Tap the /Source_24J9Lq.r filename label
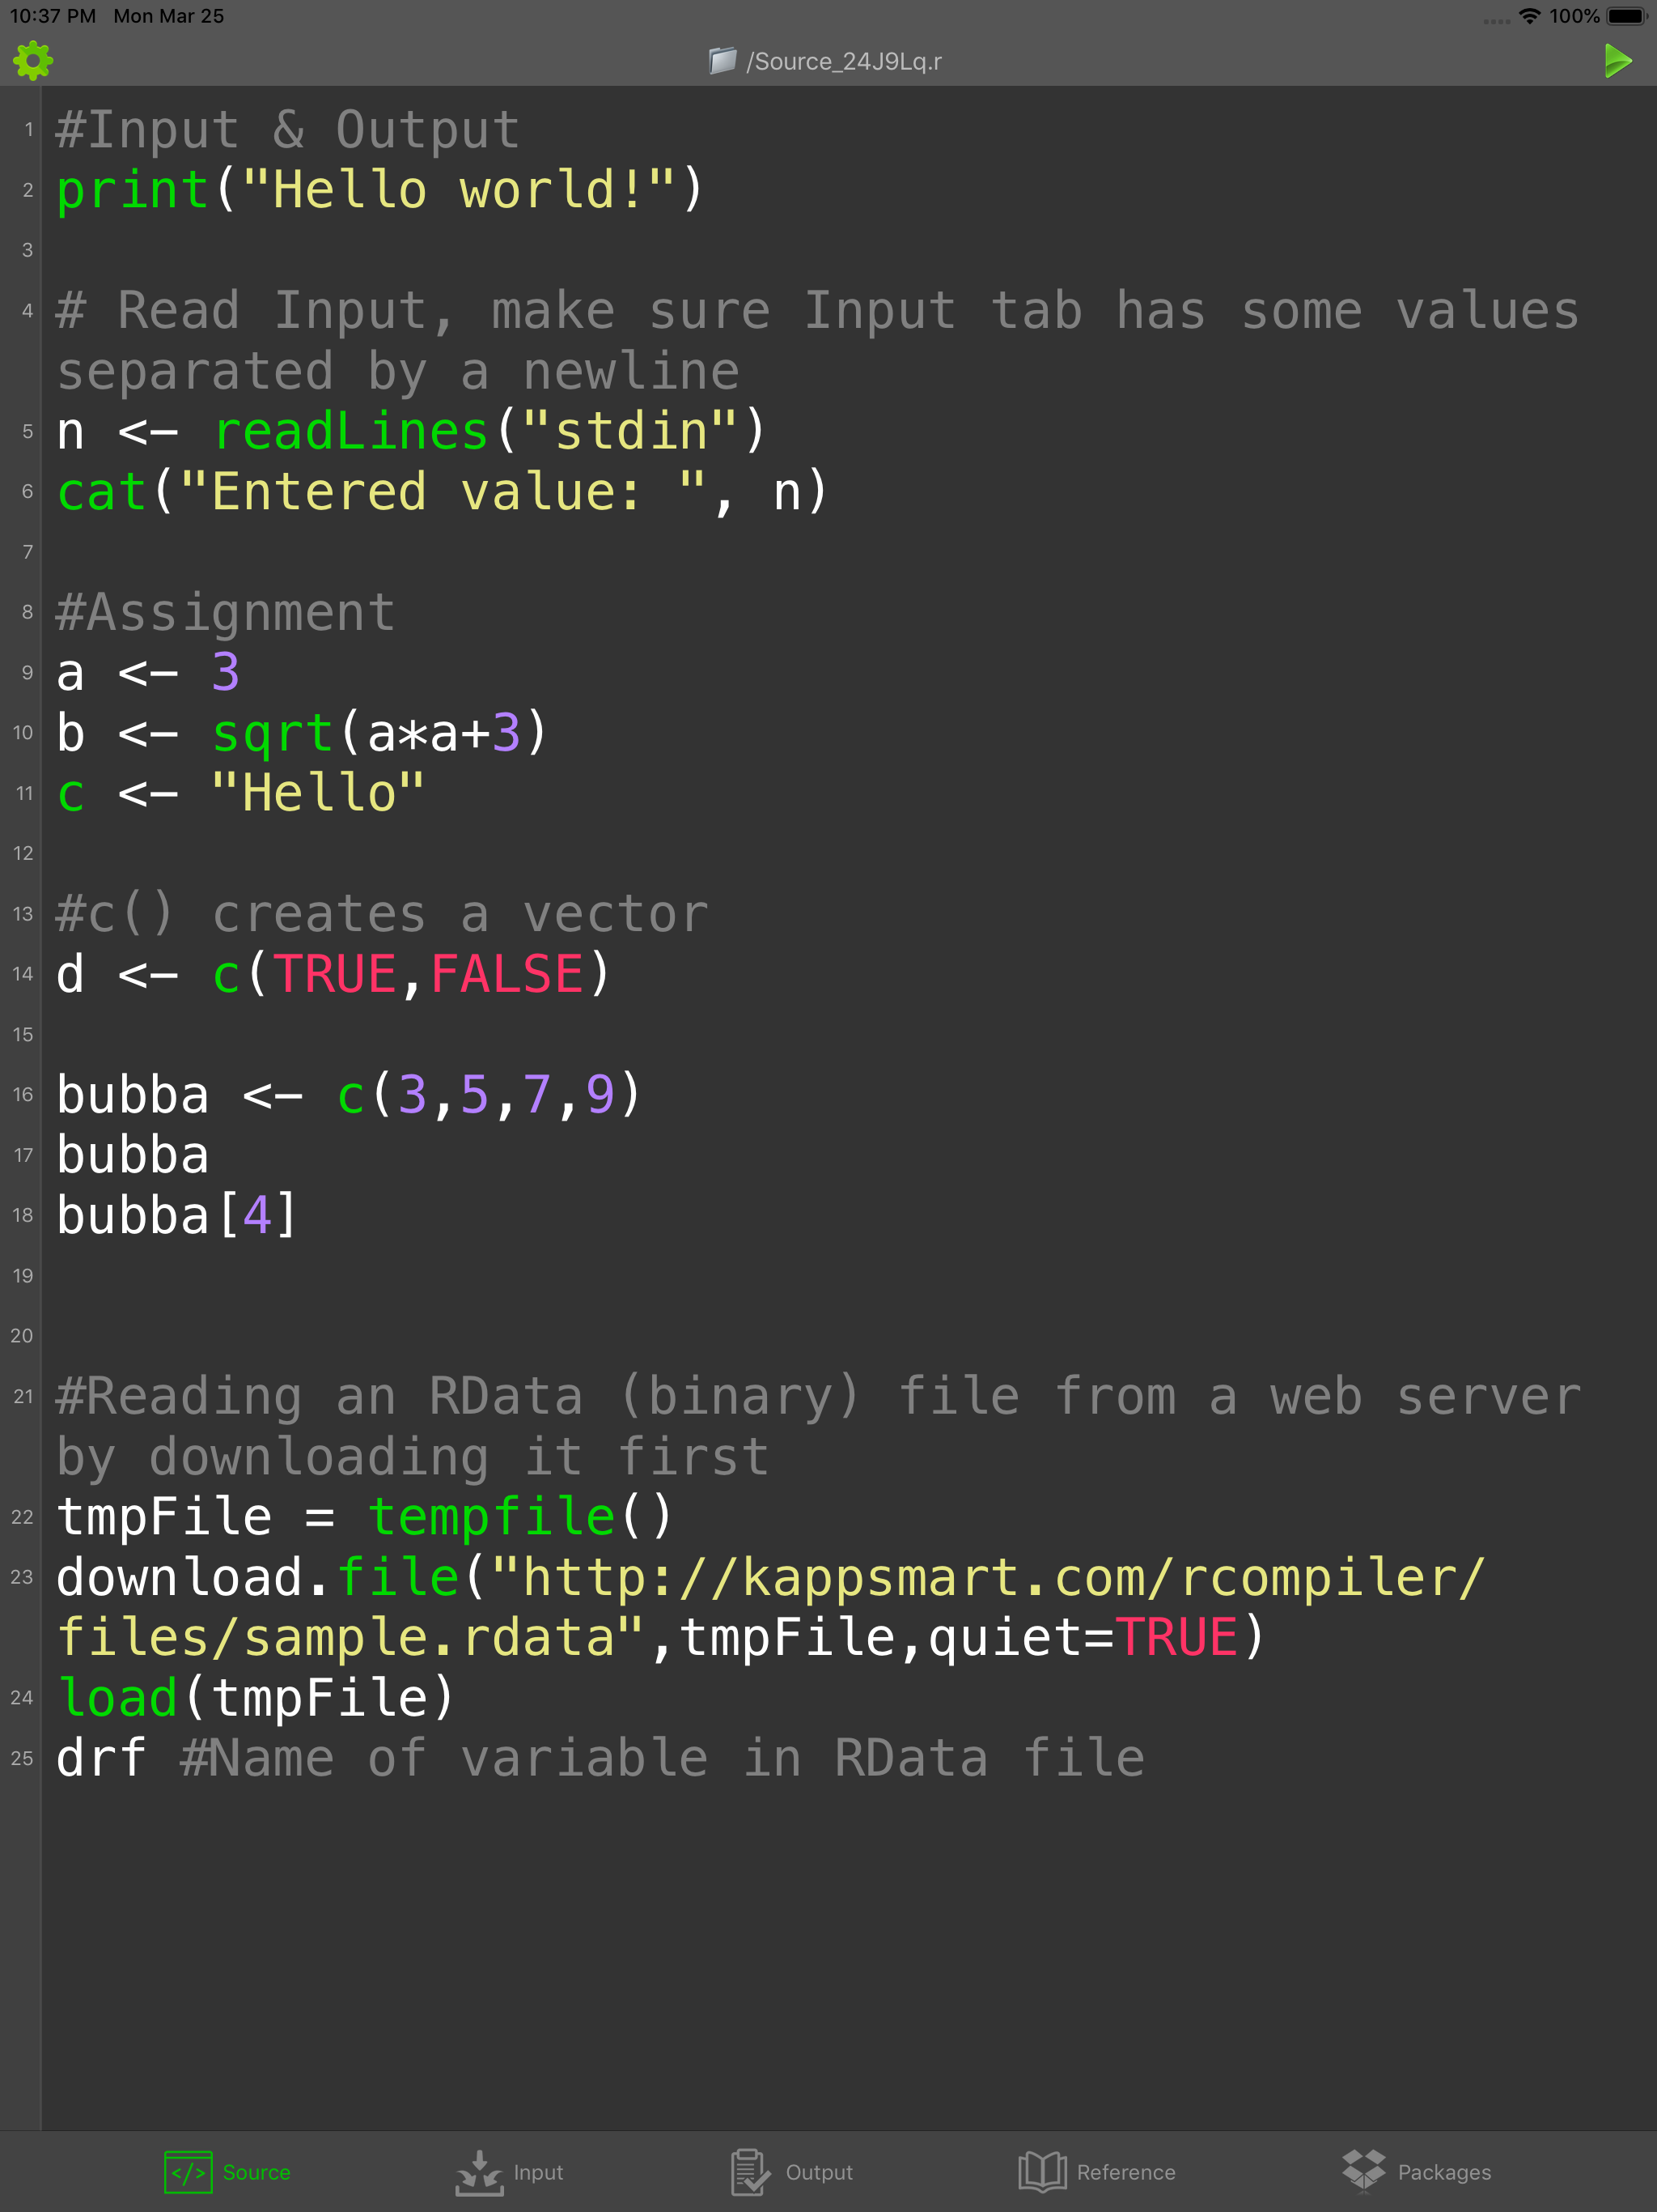This screenshot has height=2212, width=1657. (x=845, y=60)
